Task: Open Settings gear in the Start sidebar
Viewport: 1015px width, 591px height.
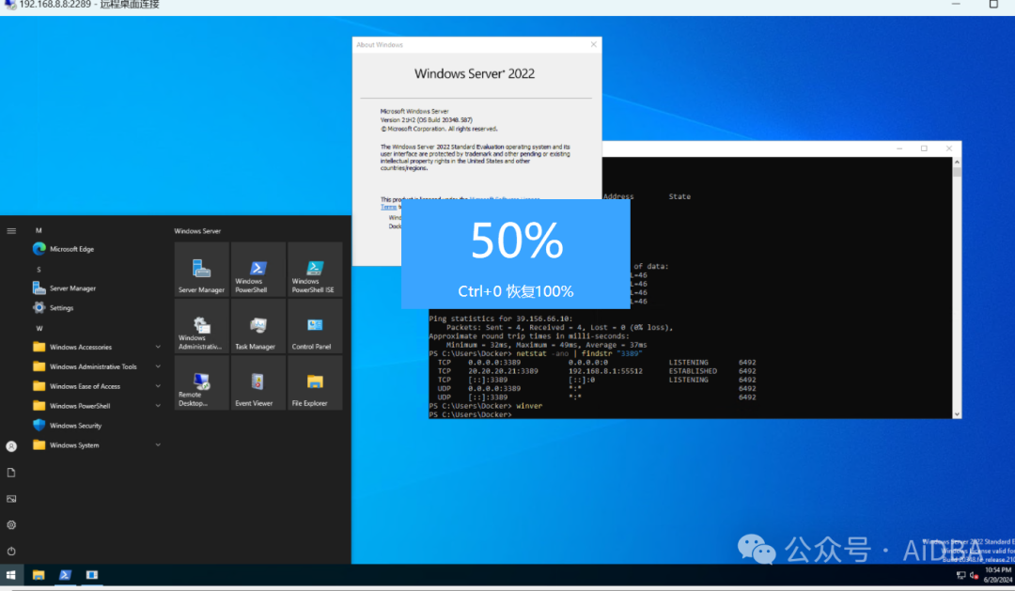Action: click(x=11, y=525)
